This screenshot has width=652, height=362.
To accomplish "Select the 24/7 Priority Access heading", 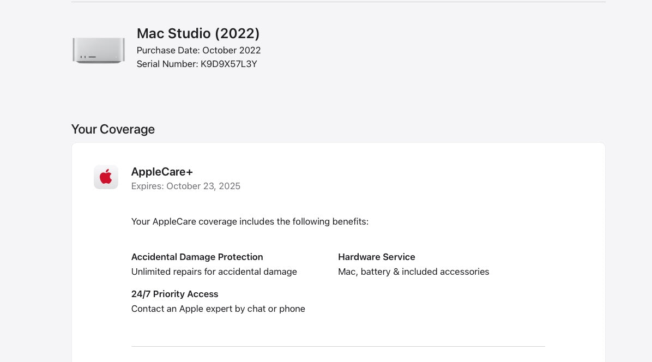I will pyautogui.click(x=174, y=294).
